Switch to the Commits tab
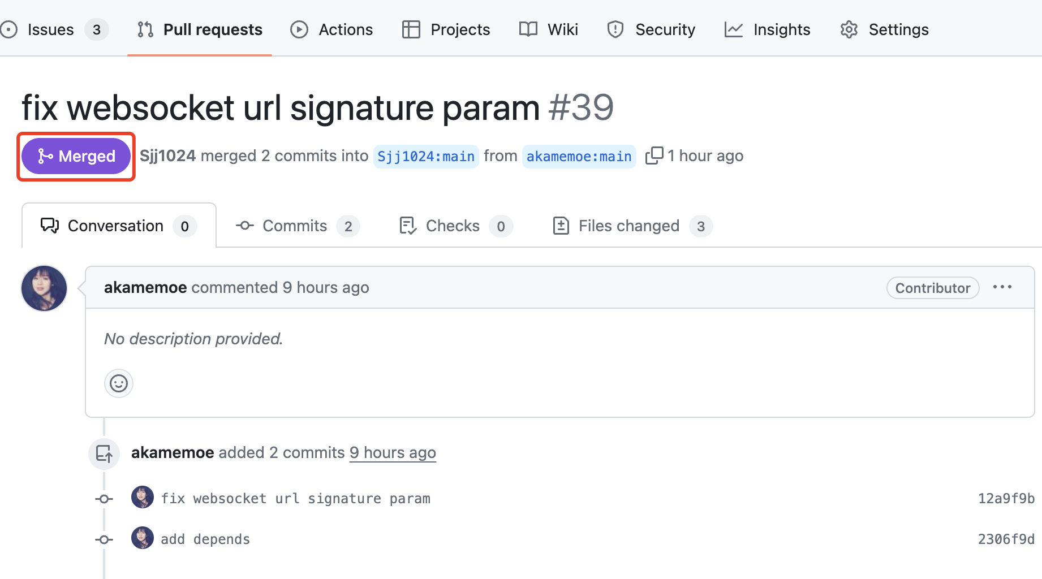1042x579 pixels. (x=295, y=226)
